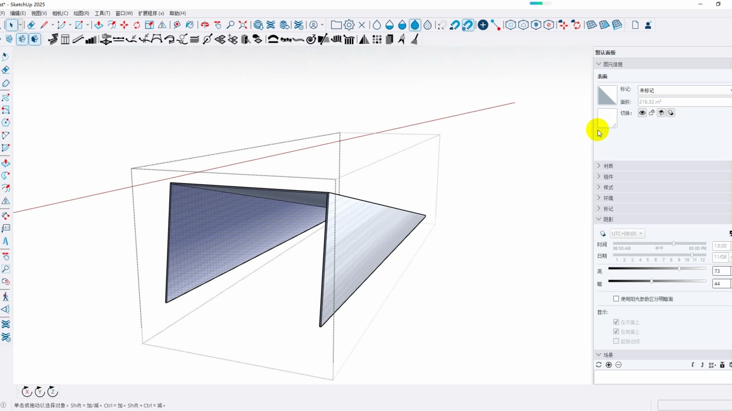The height and width of the screenshot is (411, 732).
Task: Select the Pan tool
Action: (x=218, y=25)
